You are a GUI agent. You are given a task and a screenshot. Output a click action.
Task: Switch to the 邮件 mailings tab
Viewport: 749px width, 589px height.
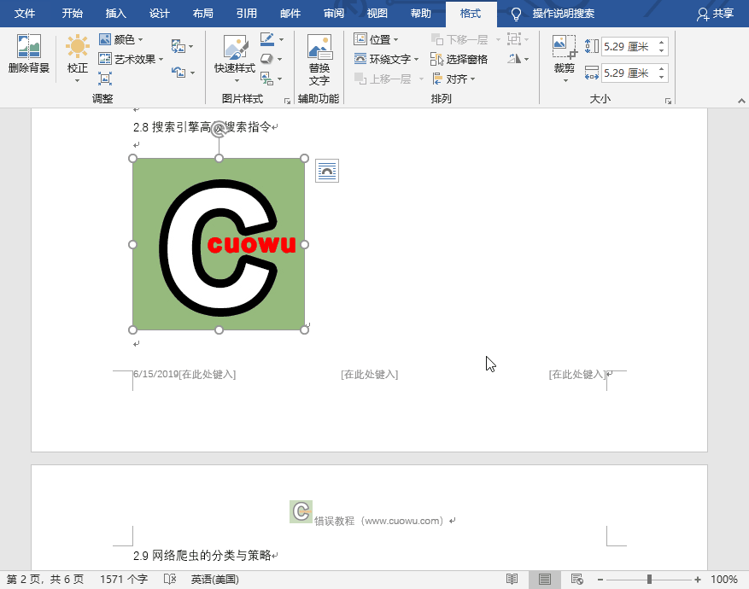(x=290, y=14)
